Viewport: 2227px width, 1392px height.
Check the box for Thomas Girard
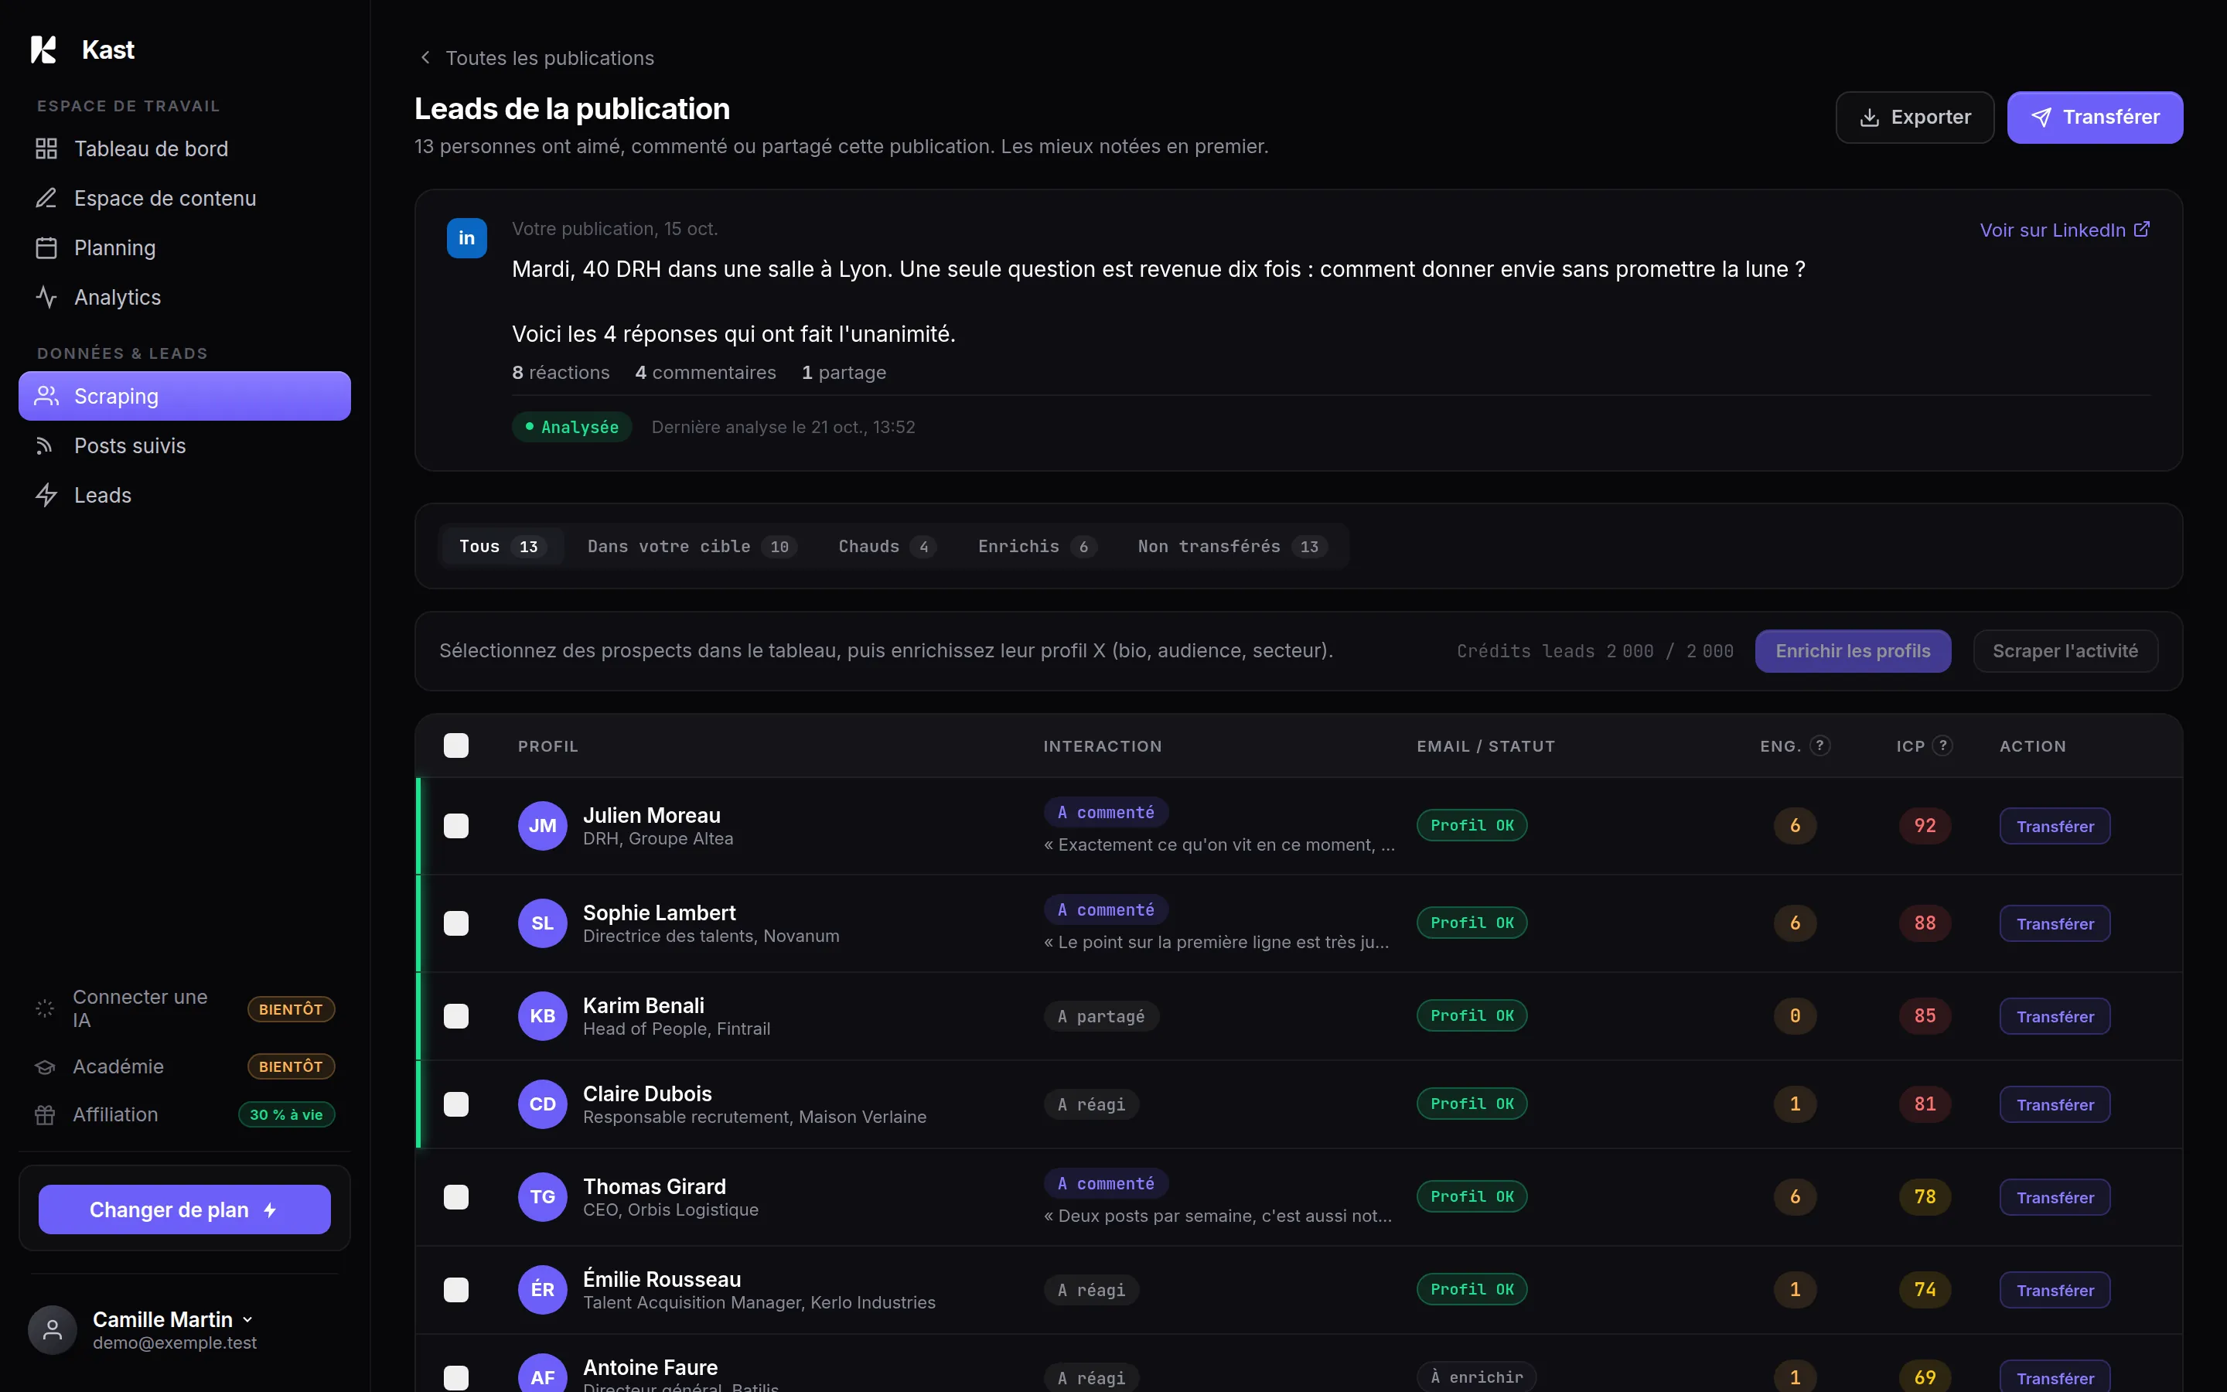(456, 1197)
